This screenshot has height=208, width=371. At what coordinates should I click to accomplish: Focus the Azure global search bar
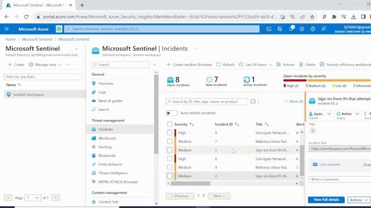(162, 29)
